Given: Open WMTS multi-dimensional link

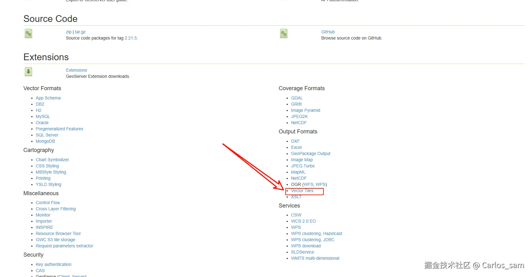Looking at the screenshot, I should [x=315, y=258].
